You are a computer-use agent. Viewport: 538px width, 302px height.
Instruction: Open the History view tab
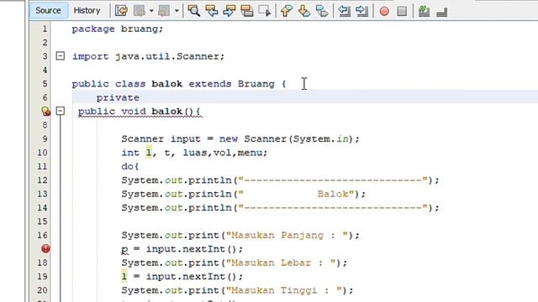tap(87, 11)
